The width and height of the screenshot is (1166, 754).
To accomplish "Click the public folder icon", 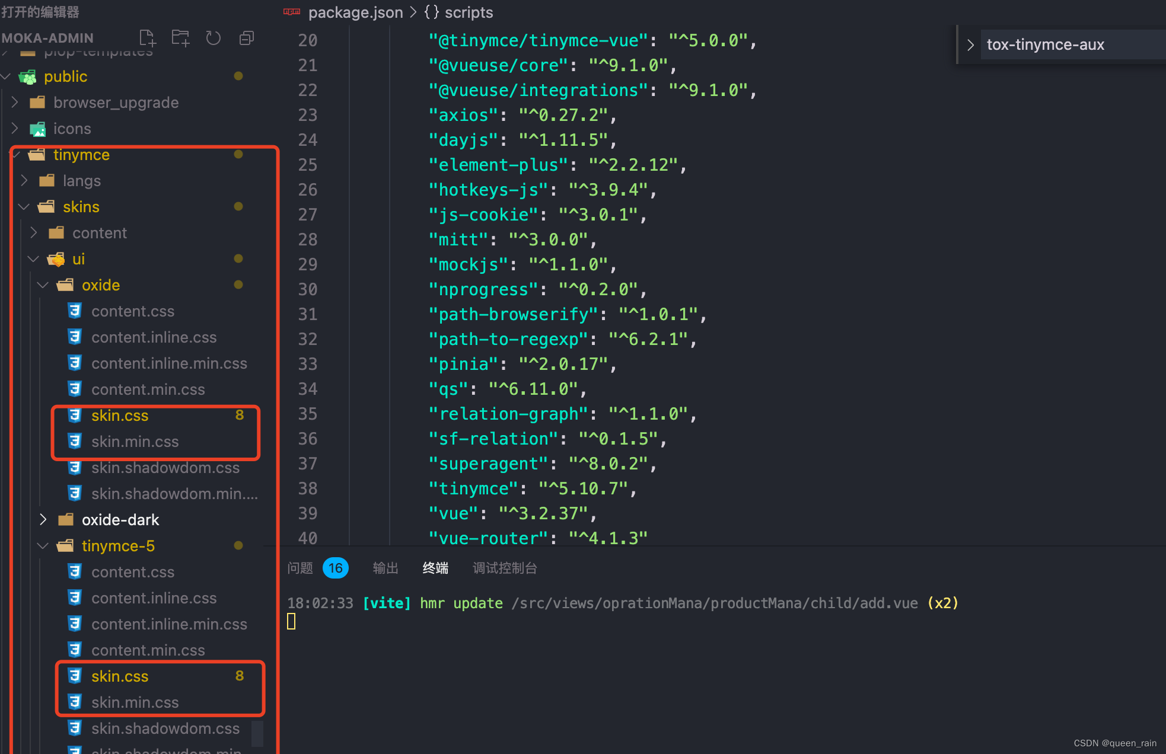I will coord(28,76).
